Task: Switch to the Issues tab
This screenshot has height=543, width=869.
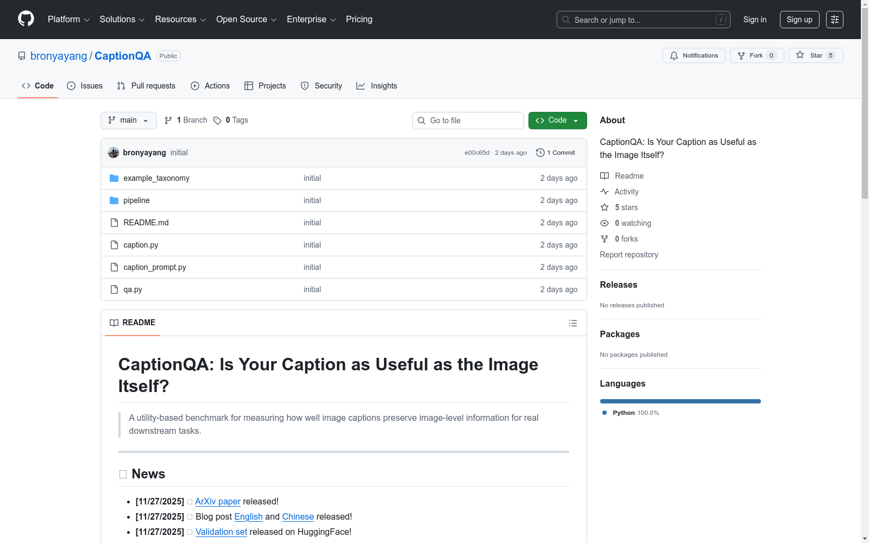Action: pos(85,86)
